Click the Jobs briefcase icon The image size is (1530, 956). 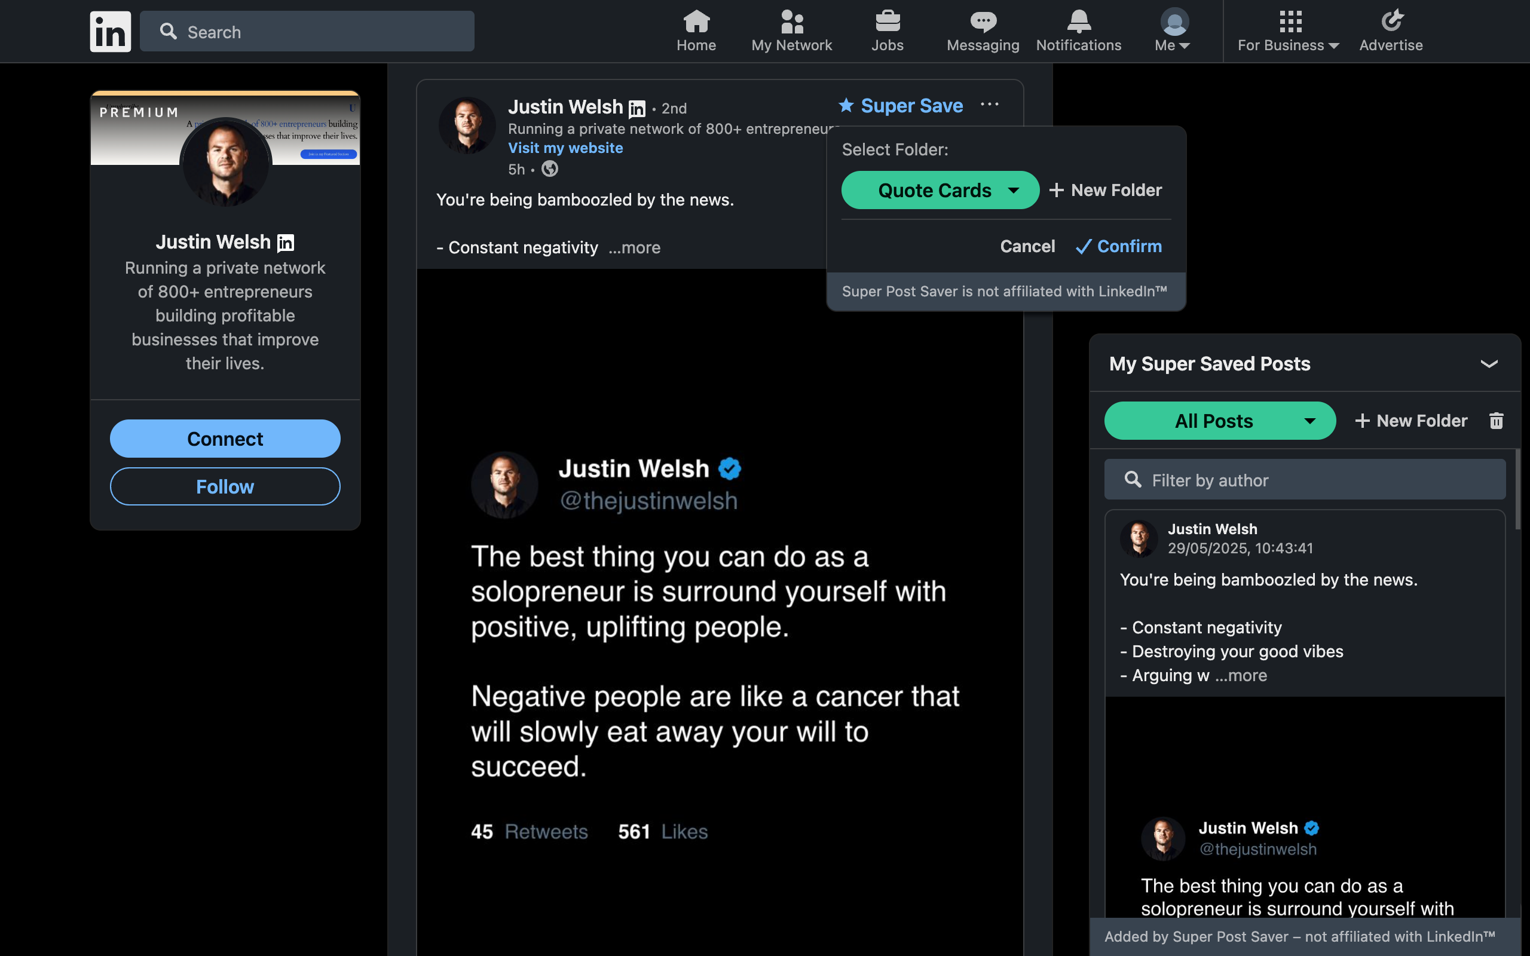coord(888,21)
